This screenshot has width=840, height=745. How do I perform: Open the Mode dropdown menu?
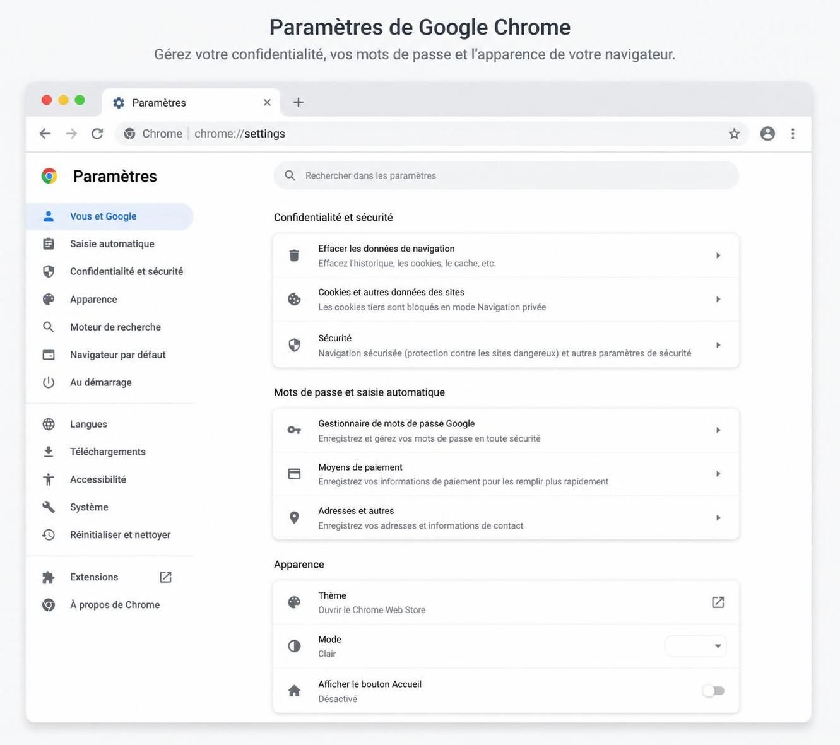coord(695,646)
